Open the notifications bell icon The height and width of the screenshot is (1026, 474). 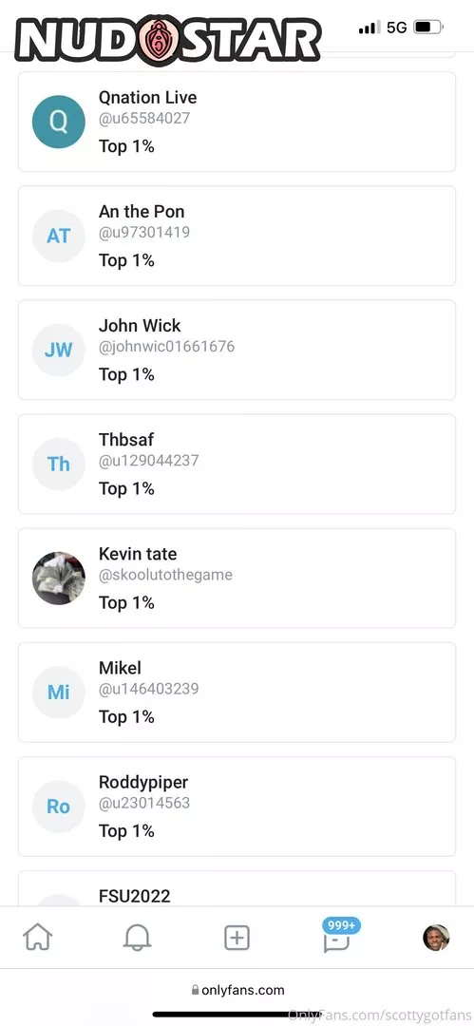click(137, 938)
